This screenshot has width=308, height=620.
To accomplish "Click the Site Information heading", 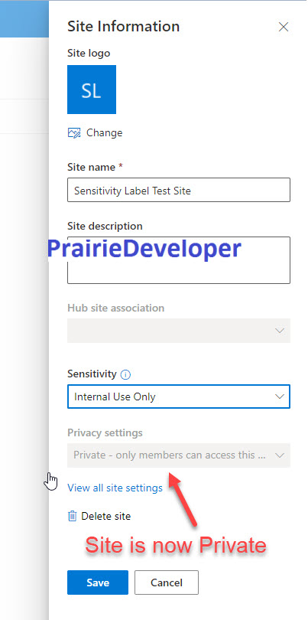I will pos(124,27).
